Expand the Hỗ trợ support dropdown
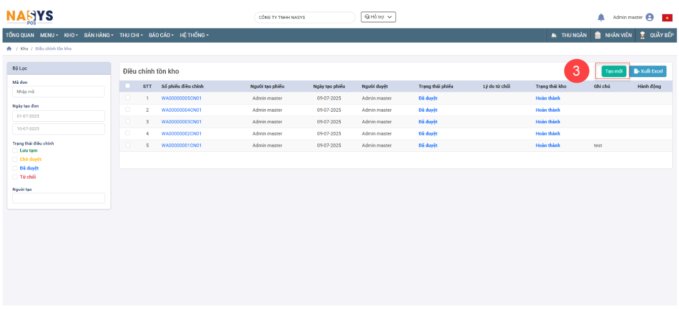Screen dimensions: 679x309 pyautogui.click(x=378, y=17)
